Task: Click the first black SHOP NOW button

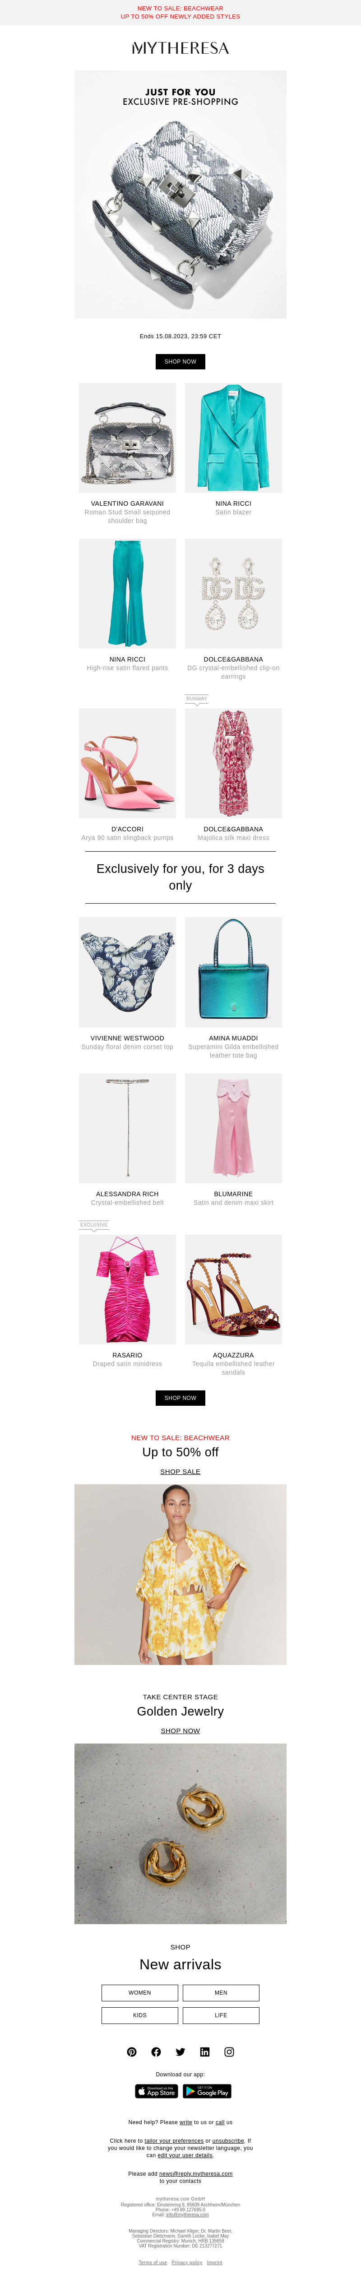Action: click(x=180, y=362)
